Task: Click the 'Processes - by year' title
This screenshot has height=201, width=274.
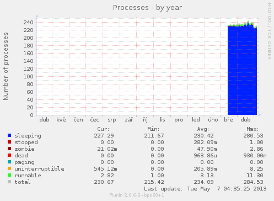Action: click(147, 8)
